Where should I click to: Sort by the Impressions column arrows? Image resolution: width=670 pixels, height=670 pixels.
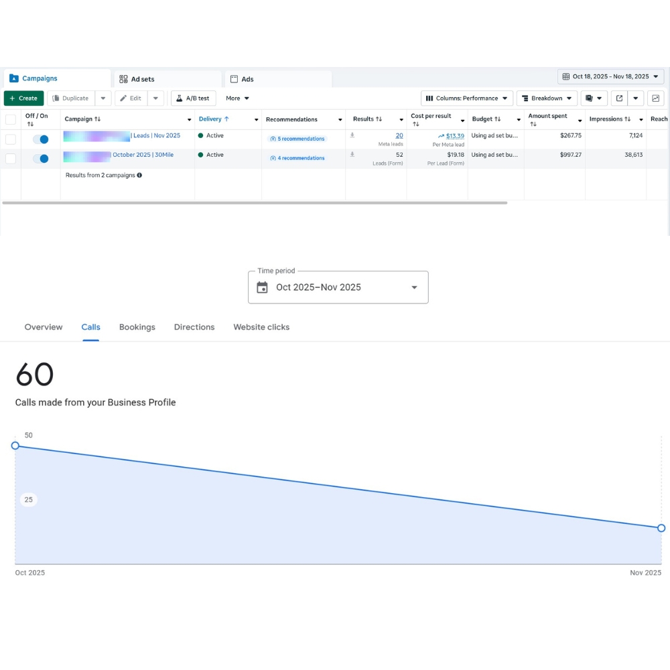click(x=628, y=119)
